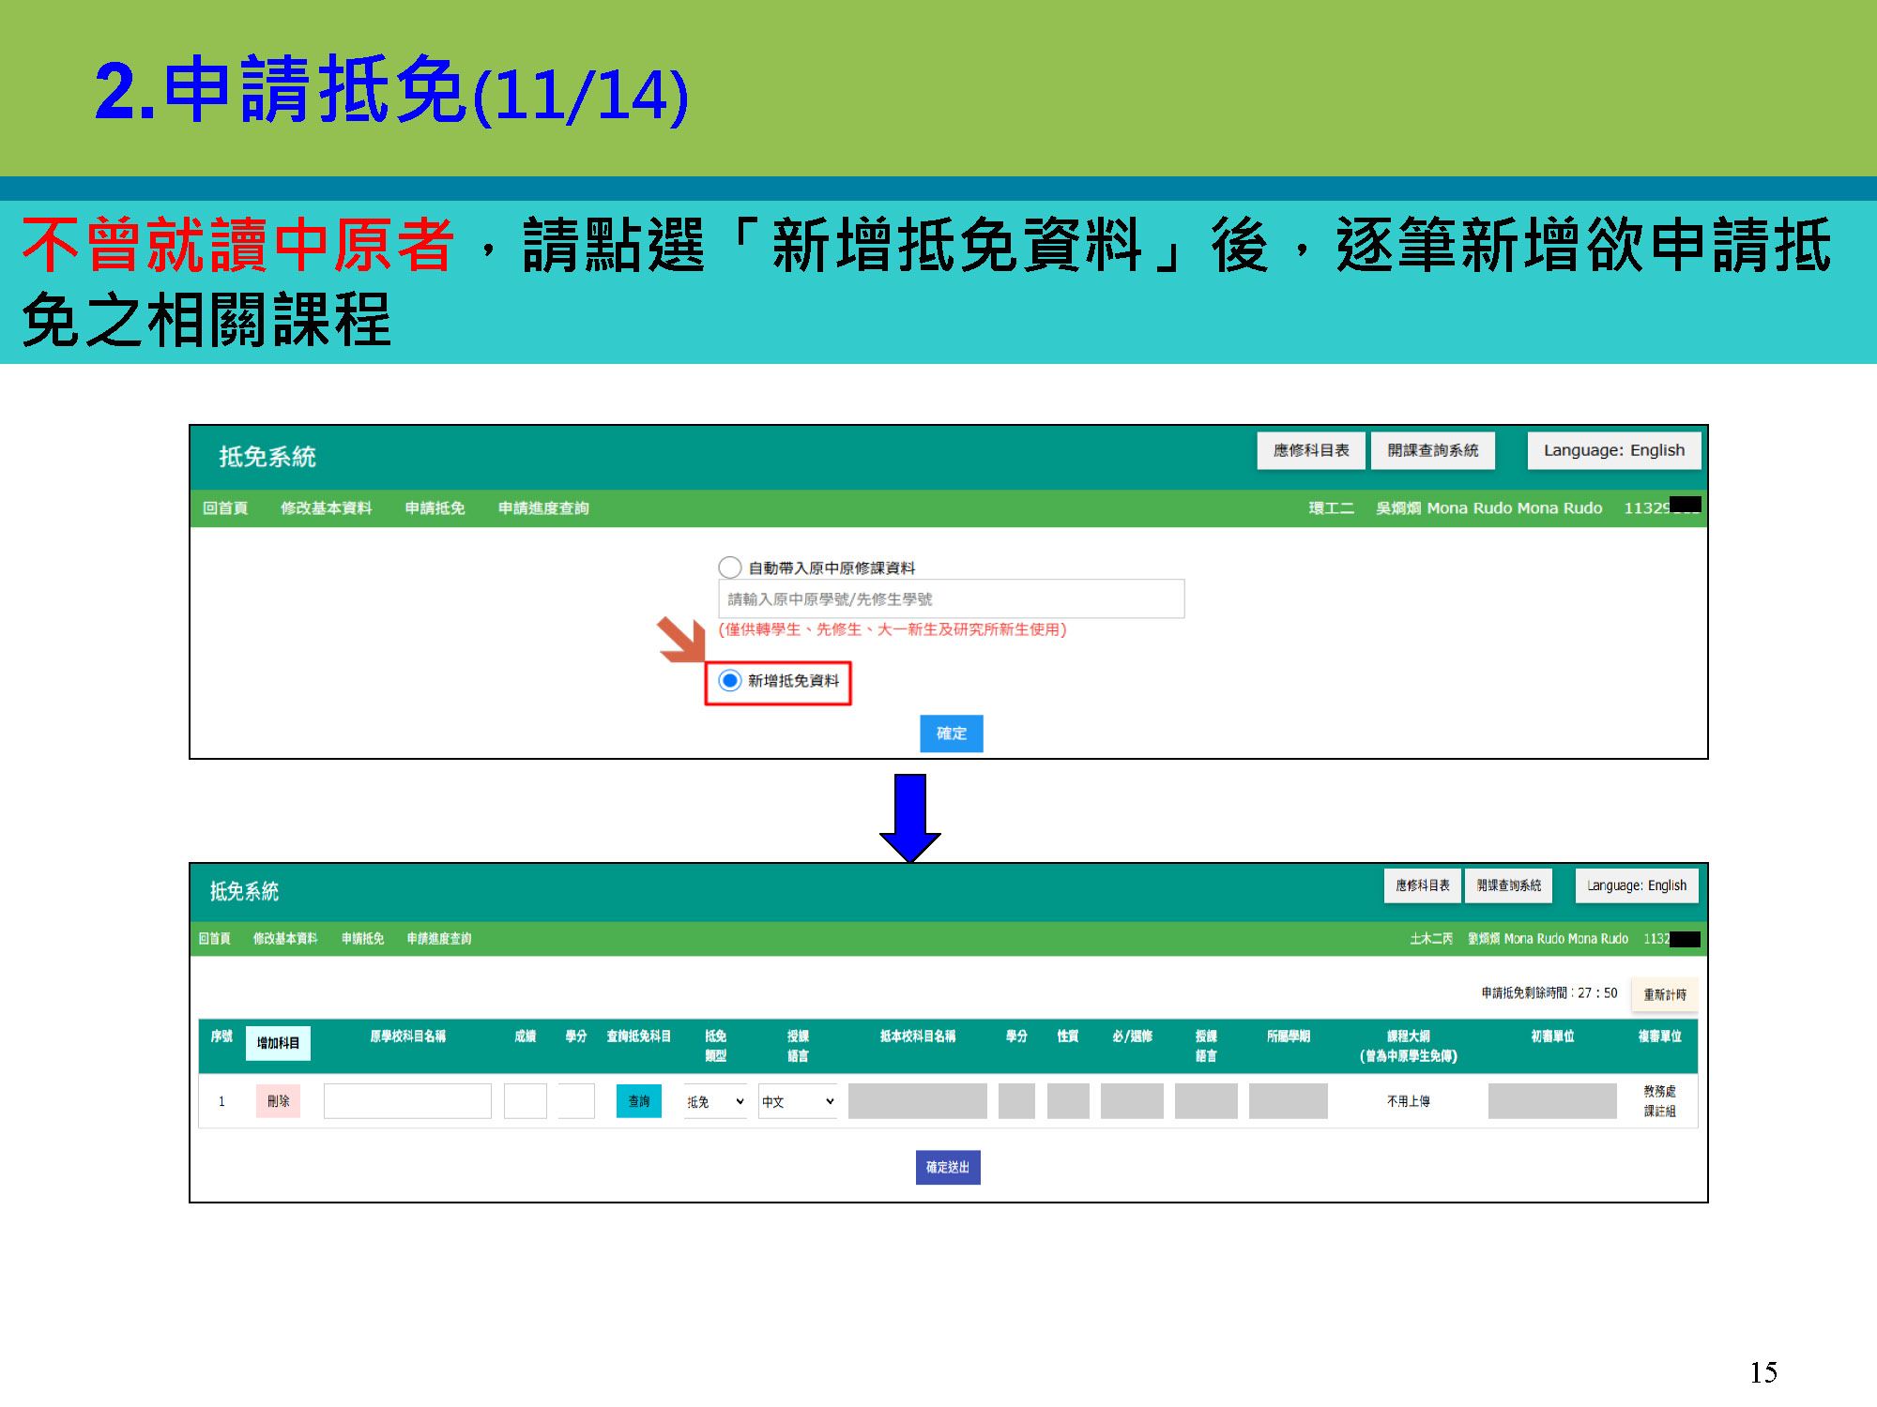Open 申請抵免 in the lower panel menu
This screenshot has width=1877, height=1407.
(362, 939)
